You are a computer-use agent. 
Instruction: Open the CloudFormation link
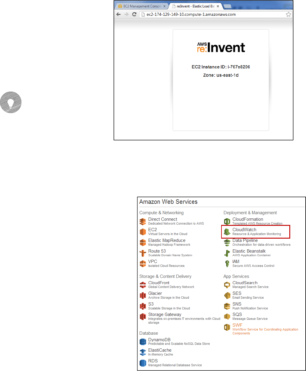[x=248, y=219]
